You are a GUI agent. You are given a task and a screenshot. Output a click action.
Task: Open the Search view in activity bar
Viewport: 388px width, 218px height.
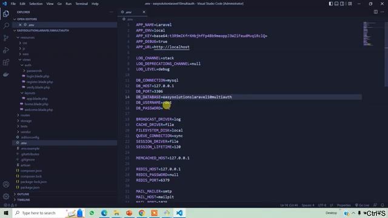point(6,25)
